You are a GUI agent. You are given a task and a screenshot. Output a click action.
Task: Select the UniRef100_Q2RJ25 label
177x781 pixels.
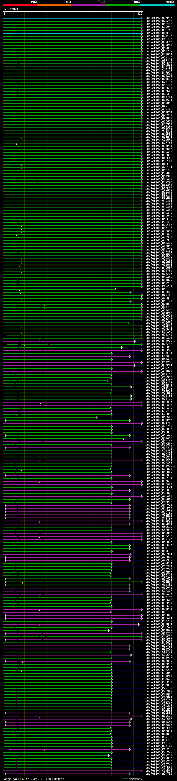click(158, 381)
